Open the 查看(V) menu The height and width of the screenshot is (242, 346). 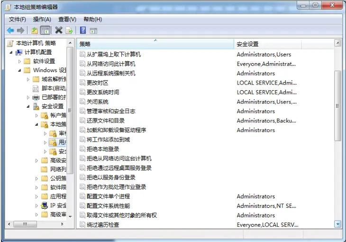67,19
